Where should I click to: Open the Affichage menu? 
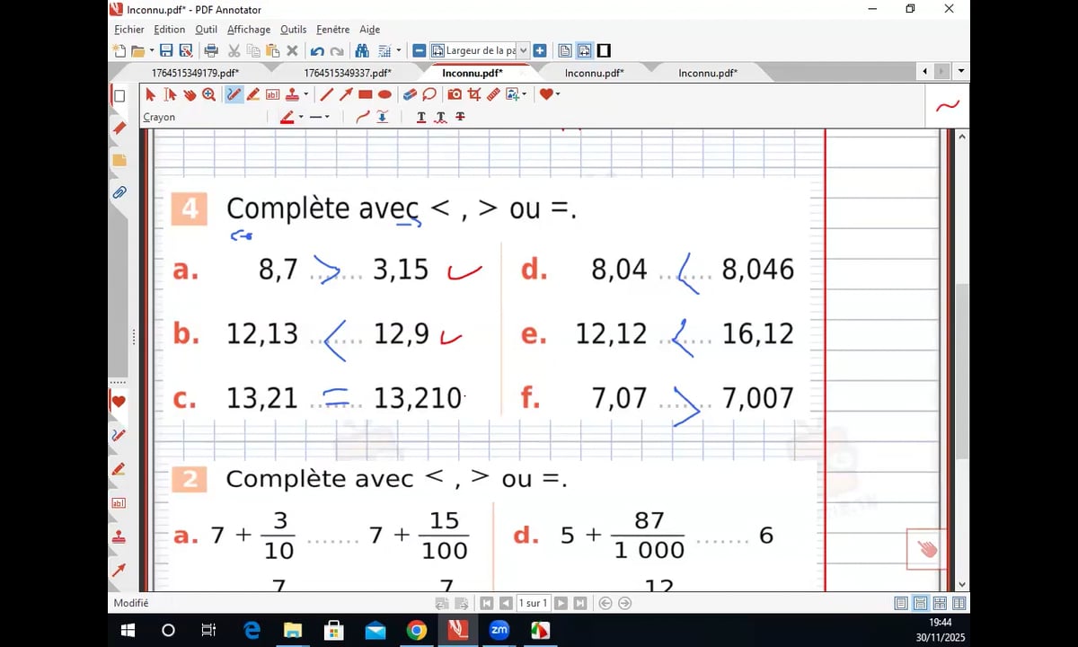[249, 30]
